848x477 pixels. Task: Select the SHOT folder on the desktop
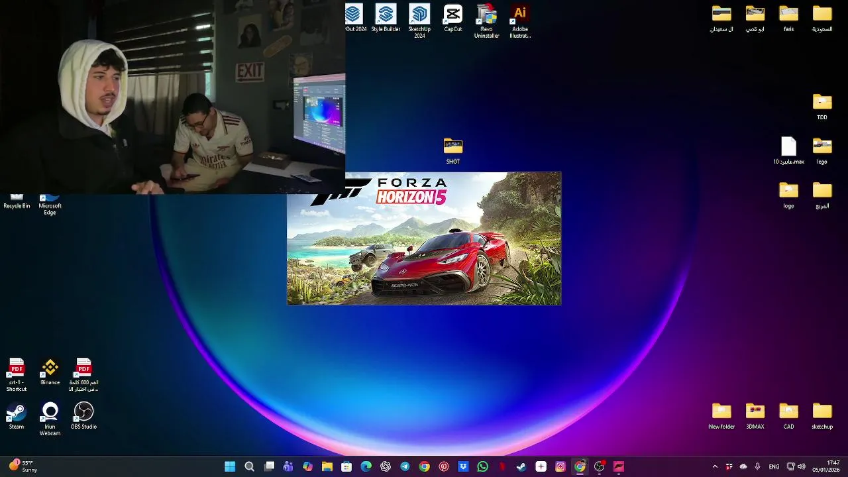pos(453,151)
